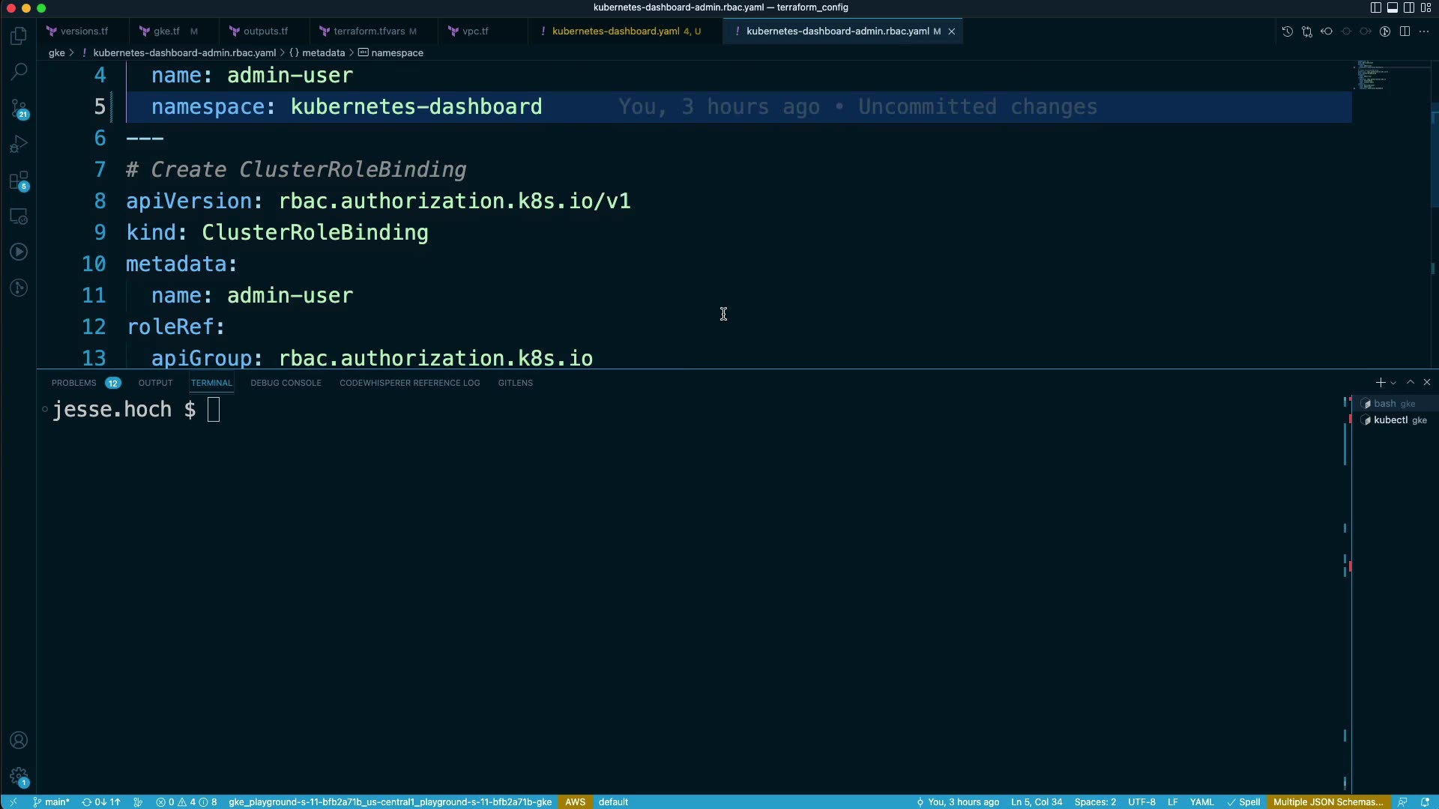Toggle the secondary side bar layout button
The width and height of the screenshot is (1439, 809).
(1409, 7)
